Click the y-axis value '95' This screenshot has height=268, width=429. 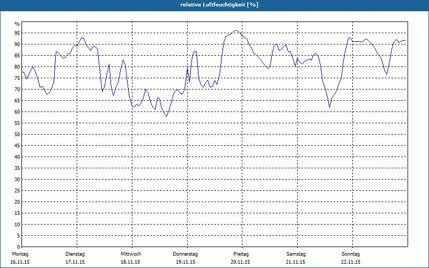(x=17, y=33)
